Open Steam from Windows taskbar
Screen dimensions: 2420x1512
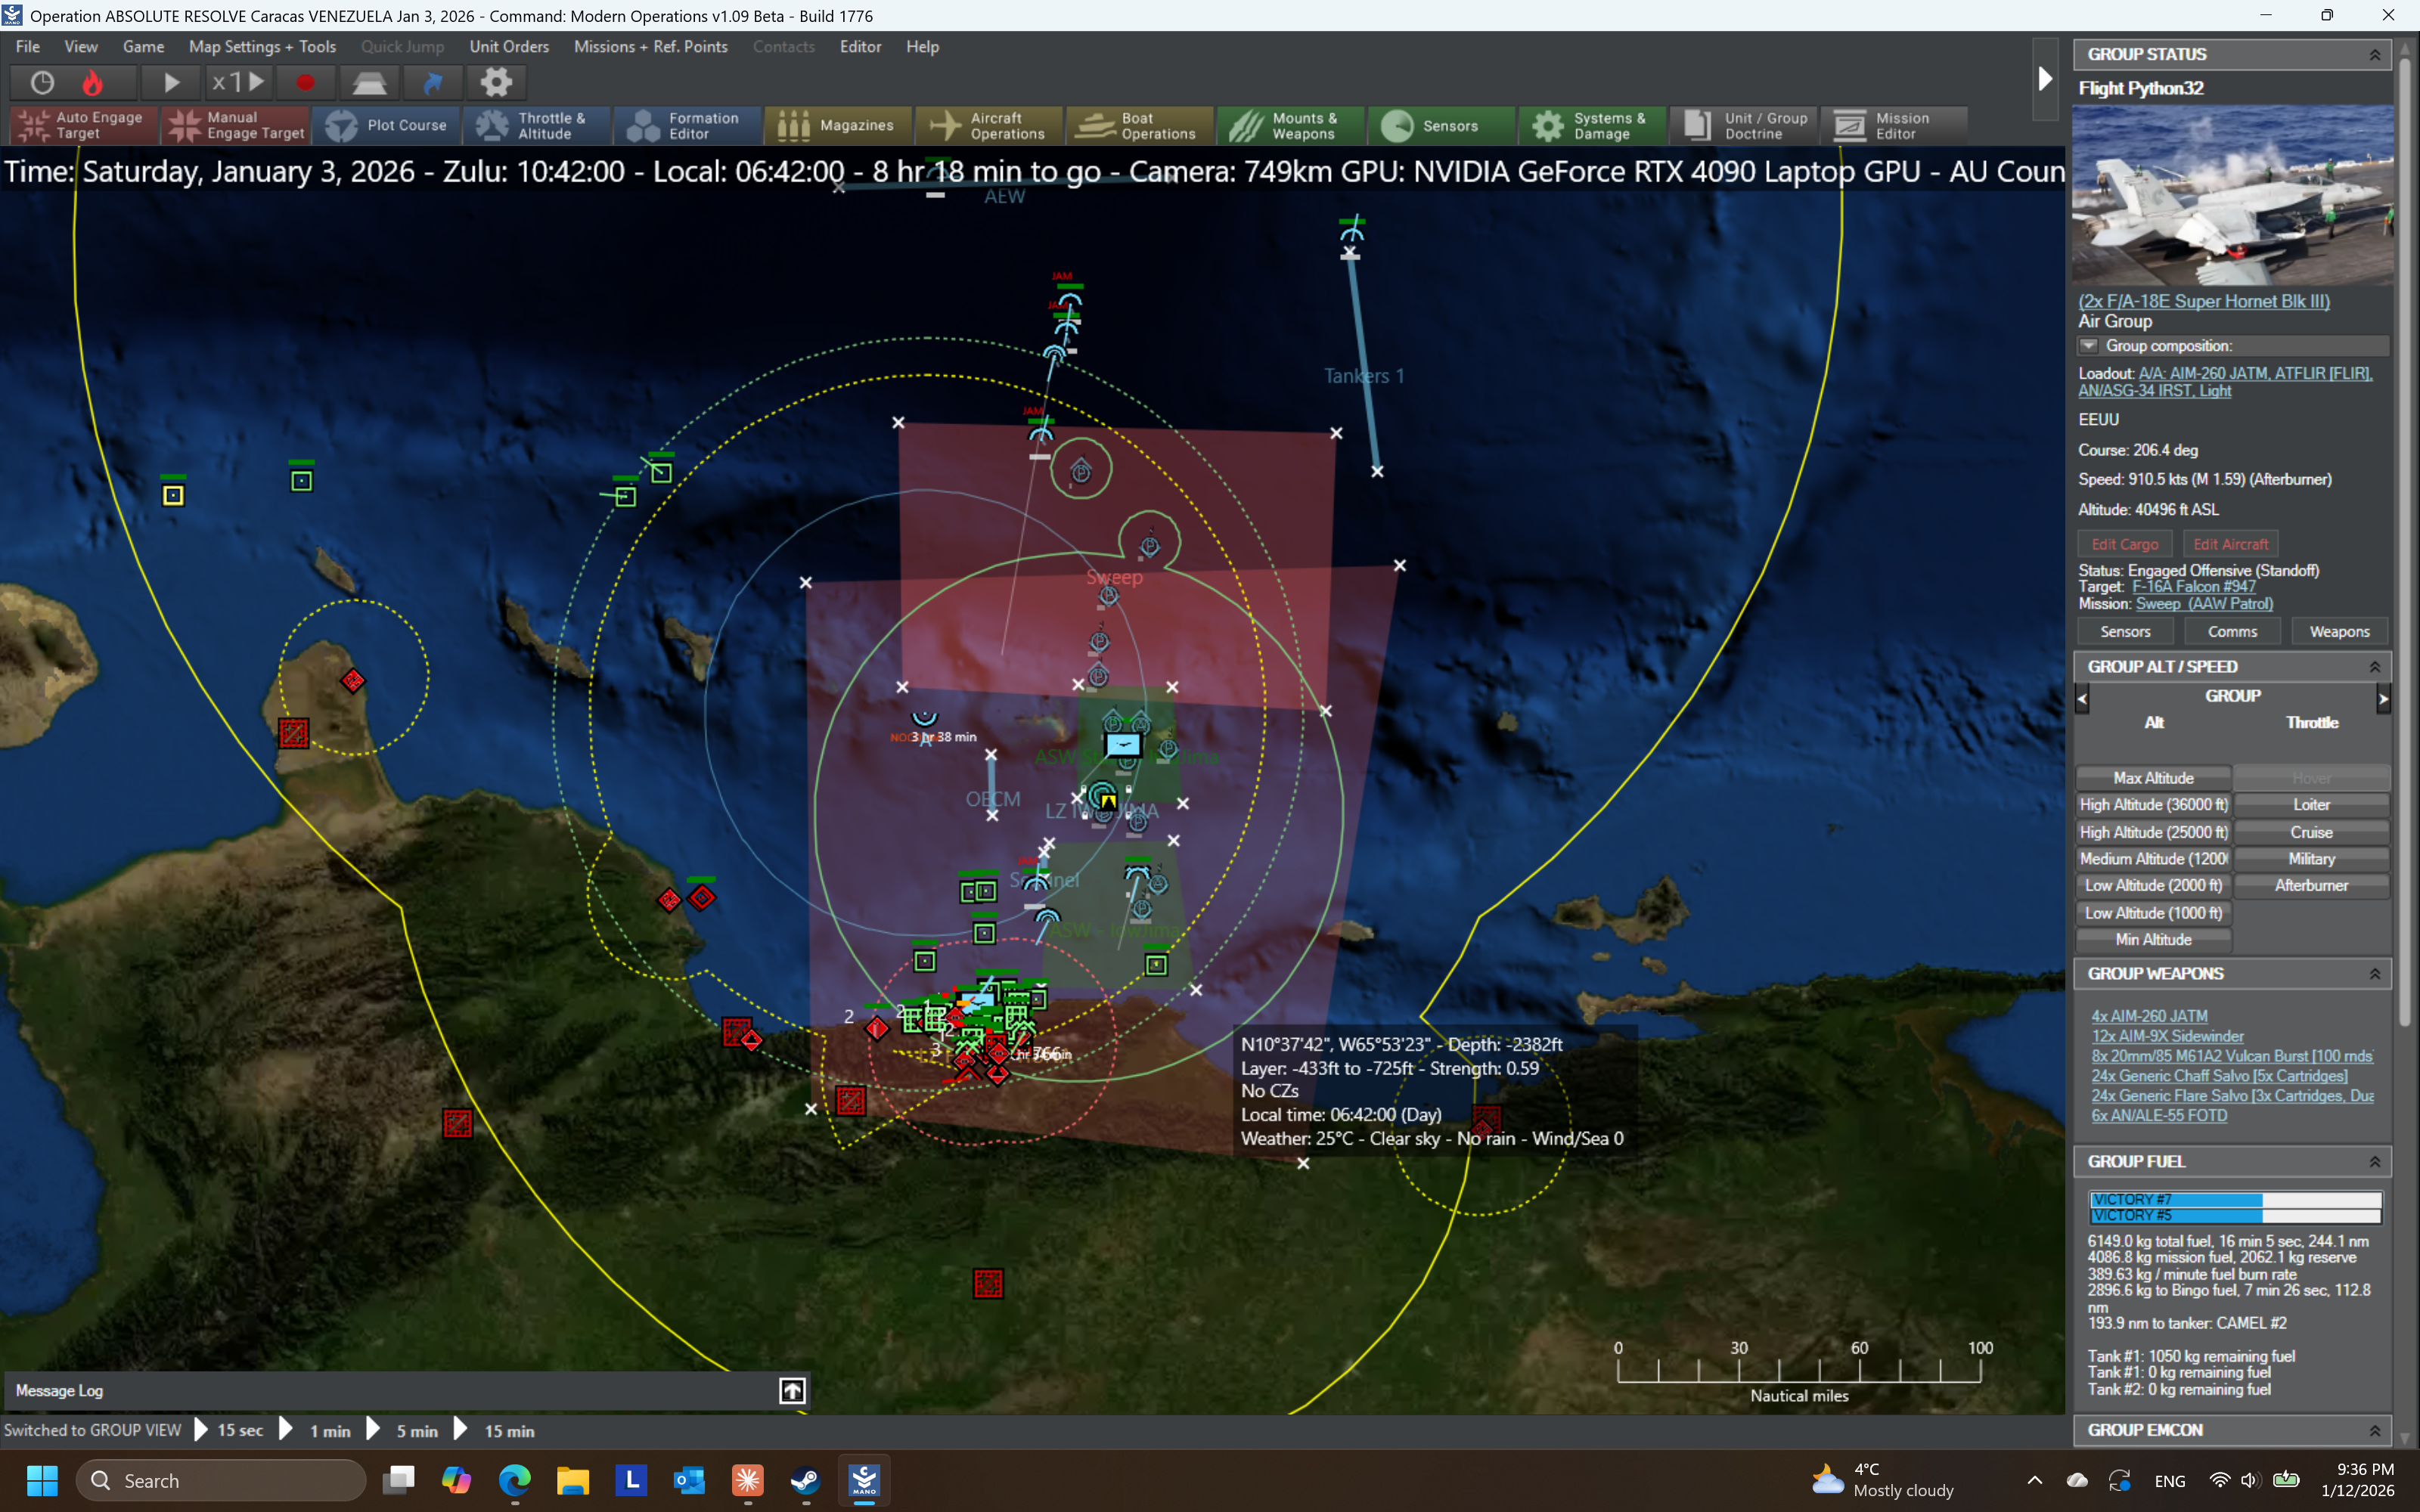pos(805,1480)
